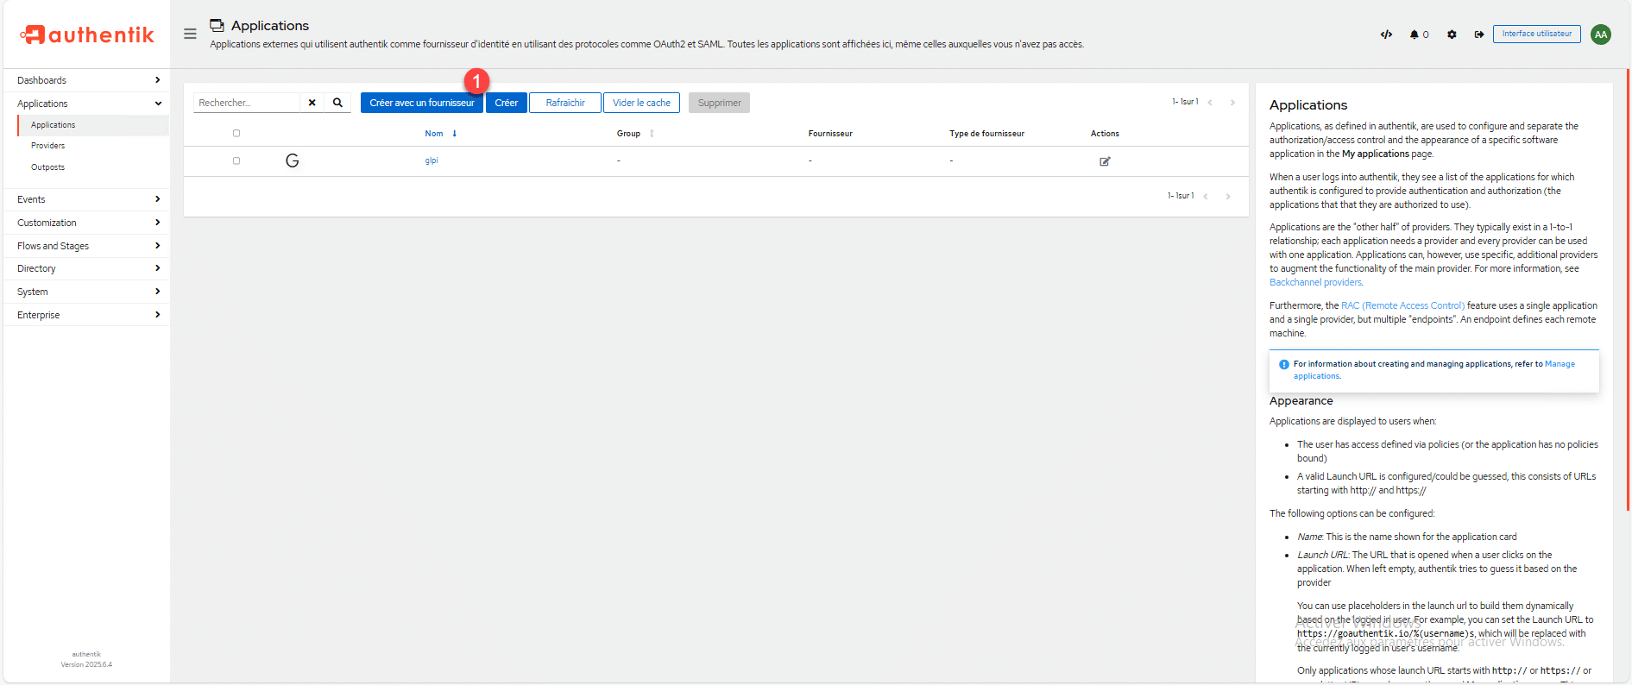
Task: Click "Créer avec un fournisseur" button
Action: coord(421,103)
